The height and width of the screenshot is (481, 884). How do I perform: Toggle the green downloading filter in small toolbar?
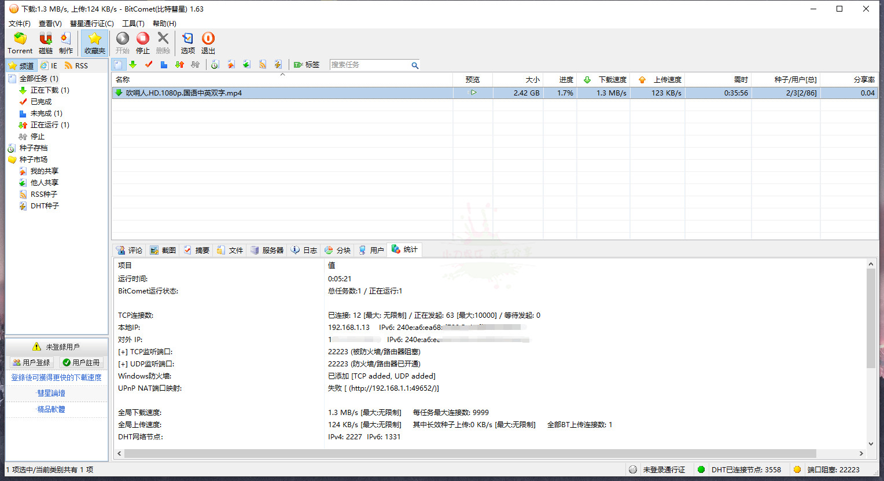click(x=133, y=65)
